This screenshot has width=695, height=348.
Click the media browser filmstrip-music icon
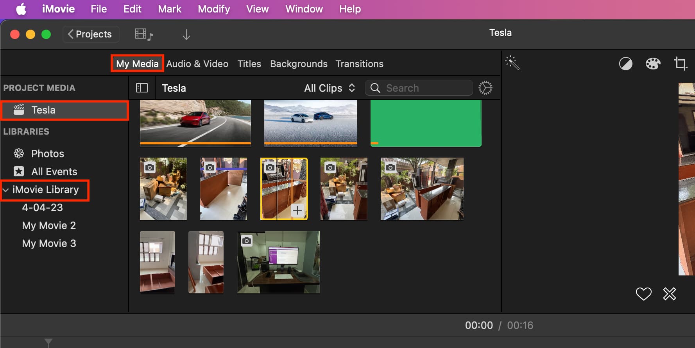tap(144, 35)
